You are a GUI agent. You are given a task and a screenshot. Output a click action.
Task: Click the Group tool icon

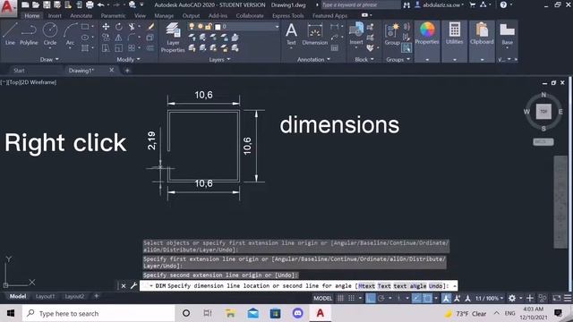pyautogui.click(x=392, y=34)
